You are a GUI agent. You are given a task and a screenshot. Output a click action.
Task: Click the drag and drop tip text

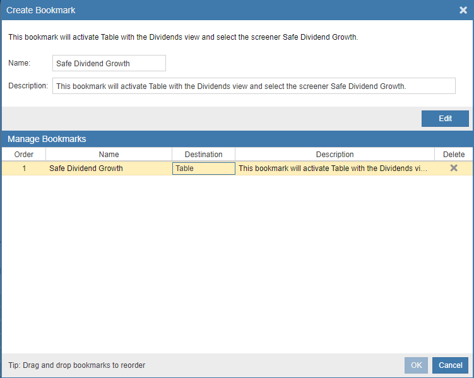[x=77, y=365]
